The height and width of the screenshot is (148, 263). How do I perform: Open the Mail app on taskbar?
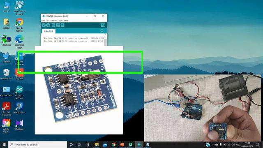coord(105,144)
